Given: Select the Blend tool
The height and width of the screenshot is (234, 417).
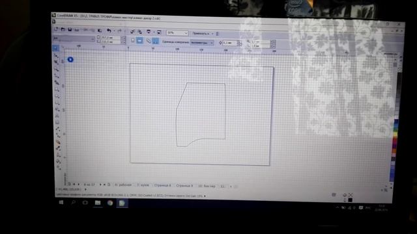Looking at the screenshot, I should tap(58, 142).
